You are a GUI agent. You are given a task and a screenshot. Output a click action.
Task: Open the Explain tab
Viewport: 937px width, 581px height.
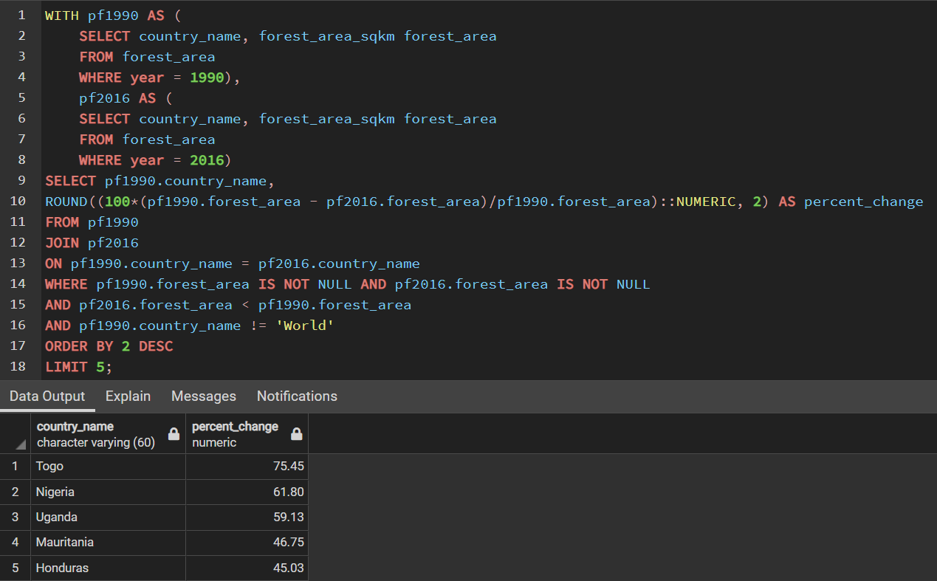point(128,396)
